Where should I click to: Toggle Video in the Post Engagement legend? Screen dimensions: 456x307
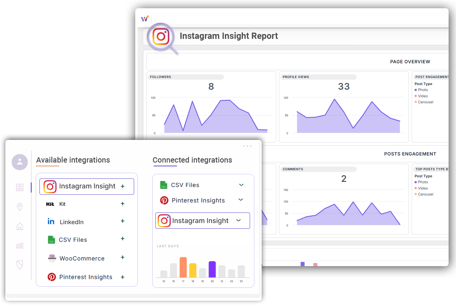click(x=422, y=96)
